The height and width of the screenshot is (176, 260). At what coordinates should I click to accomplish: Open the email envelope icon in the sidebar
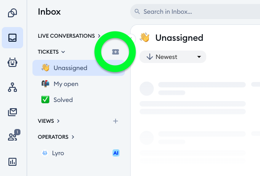[x=12, y=112]
